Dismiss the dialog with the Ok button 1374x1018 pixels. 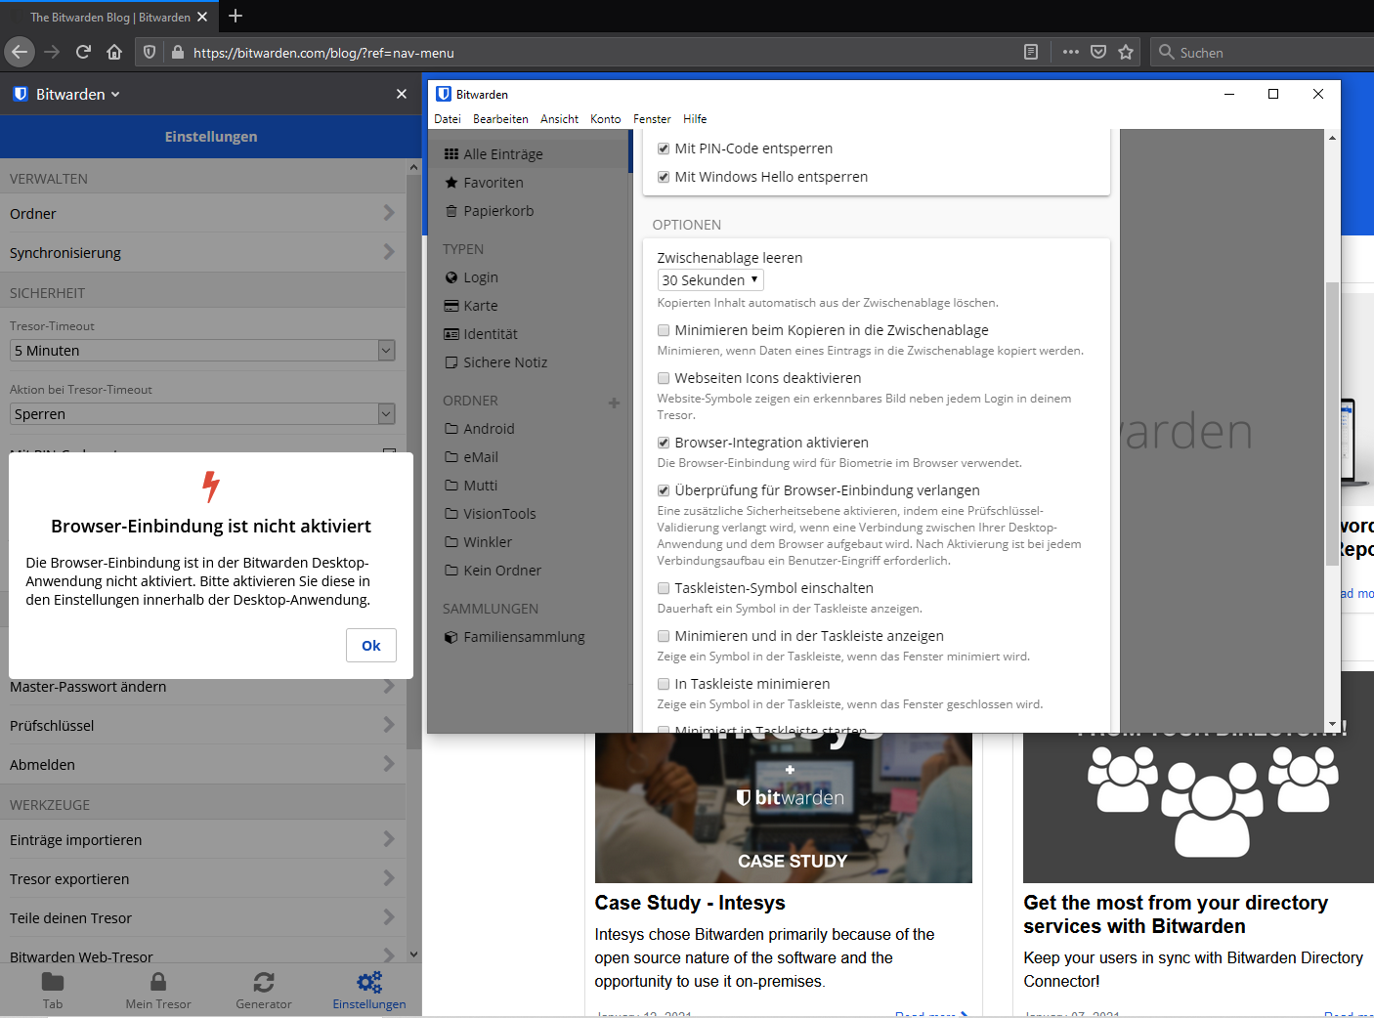point(370,645)
